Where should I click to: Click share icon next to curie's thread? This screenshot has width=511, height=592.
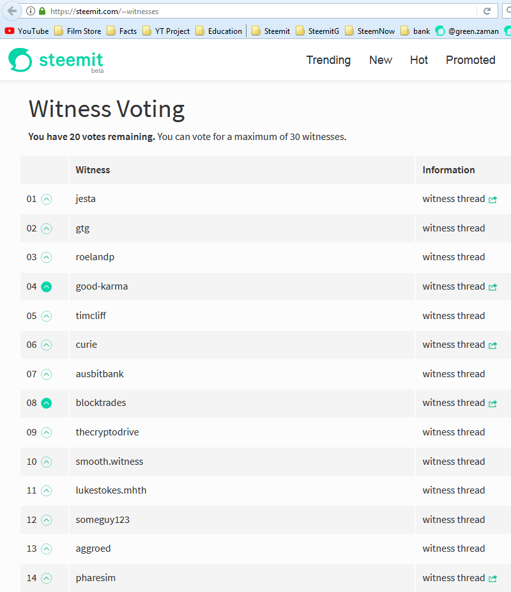pyautogui.click(x=492, y=345)
